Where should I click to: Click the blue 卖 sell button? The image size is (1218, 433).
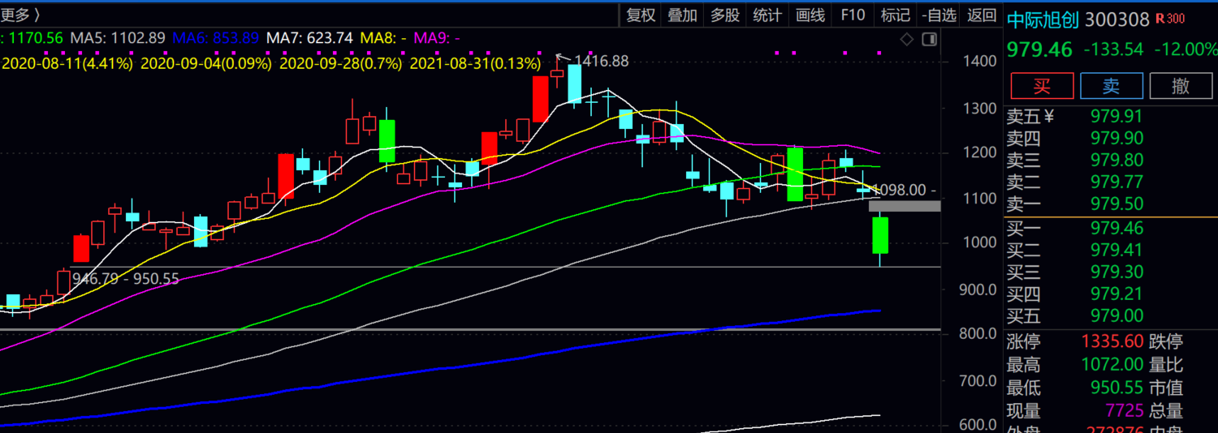pyautogui.click(x=1112, y=86)
